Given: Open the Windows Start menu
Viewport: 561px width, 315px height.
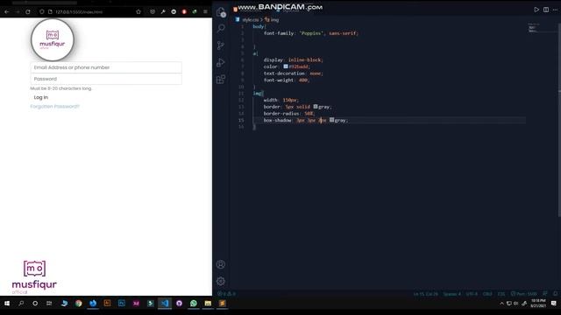Looking at the screenshot, I should coord(7,304).
